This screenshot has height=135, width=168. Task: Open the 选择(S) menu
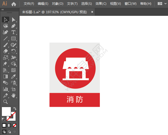click(86, 4)
